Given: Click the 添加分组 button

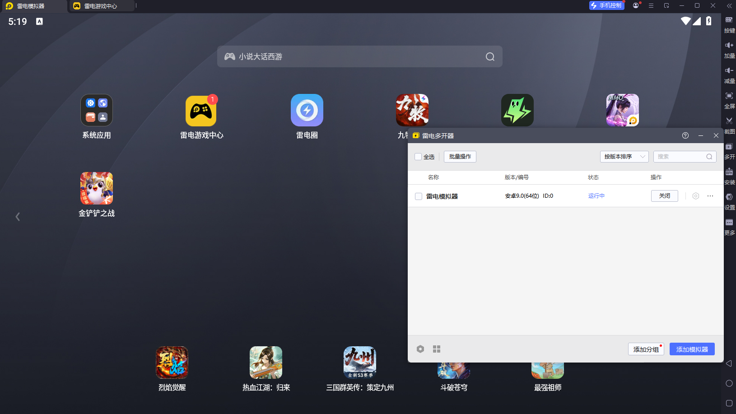Looking at the screenshot, I should coord(646,349).
